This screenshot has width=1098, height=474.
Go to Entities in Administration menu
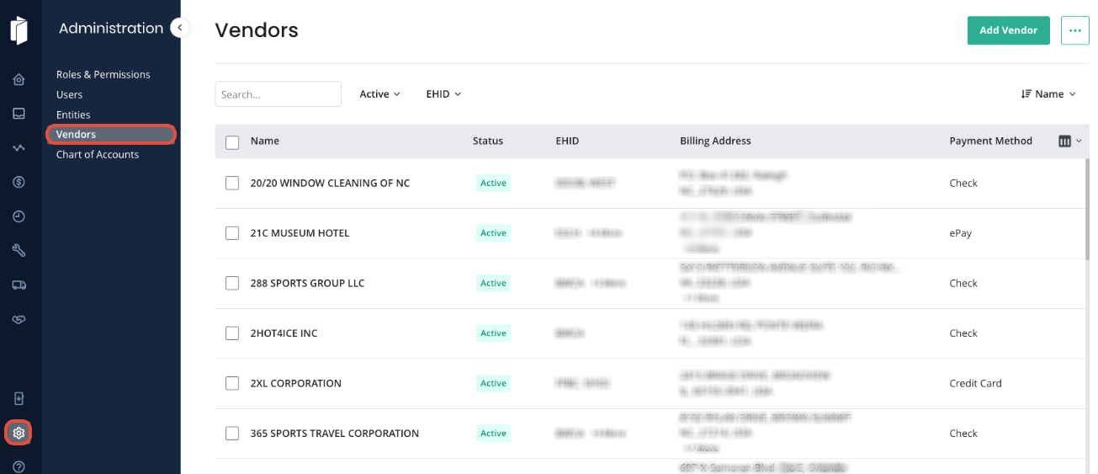point(73,115)
